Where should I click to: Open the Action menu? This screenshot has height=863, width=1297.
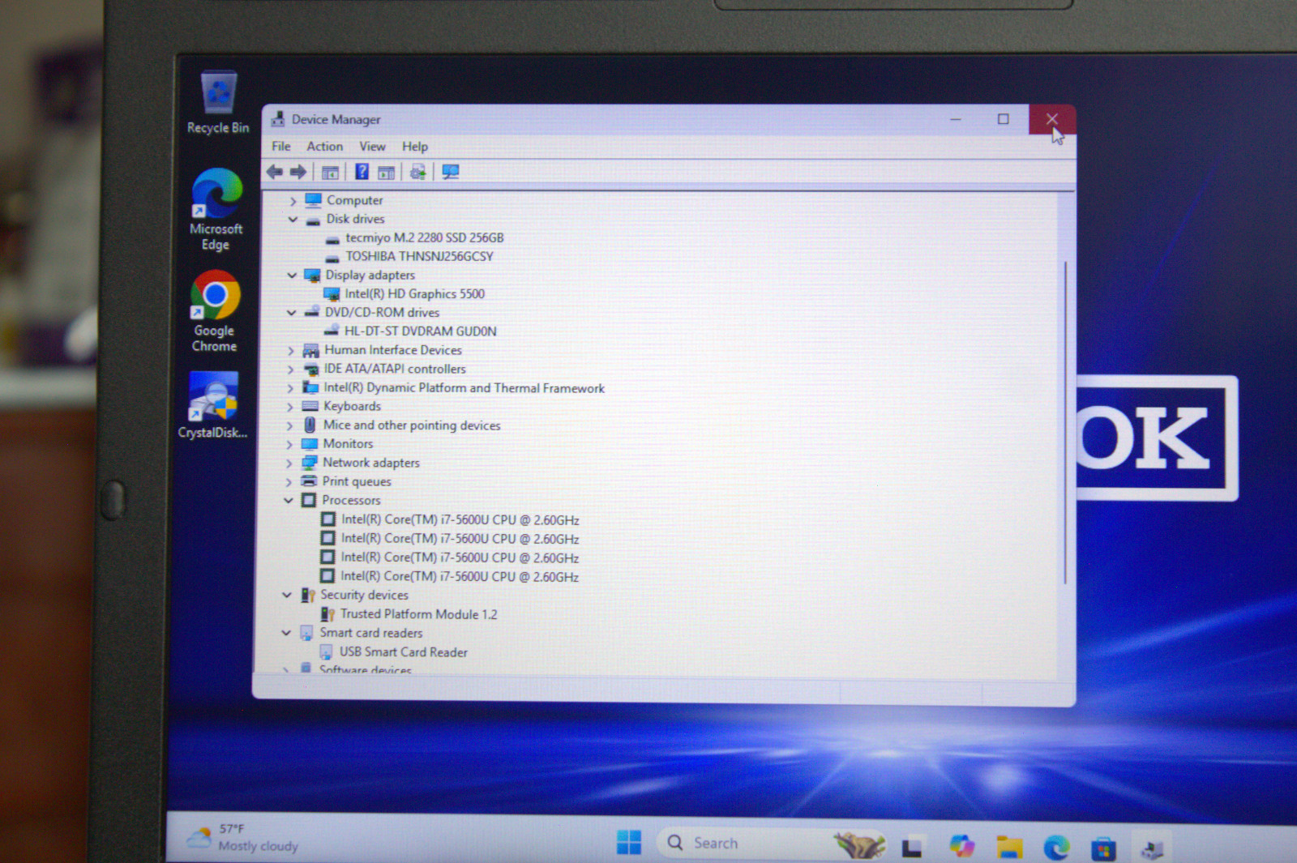324,147
